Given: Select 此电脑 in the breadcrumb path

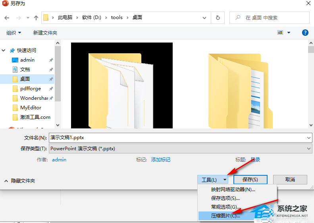Looking at the screenshot, I should point(65,17).
